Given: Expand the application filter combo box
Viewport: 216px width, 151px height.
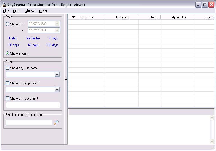Looking at the screenshot, I should click(57, 90).
